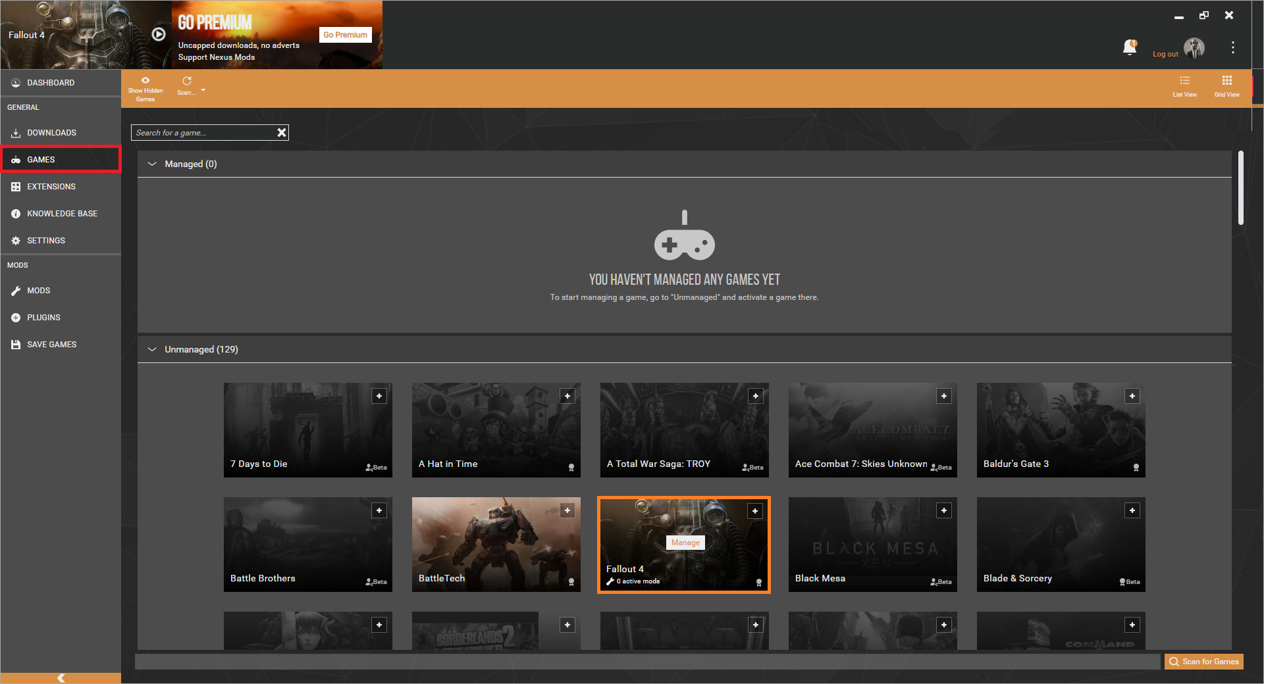Click the plus icon on Blade & Sorcery
This screenshot has height=684, width=1264.
tap(1132, 510)
